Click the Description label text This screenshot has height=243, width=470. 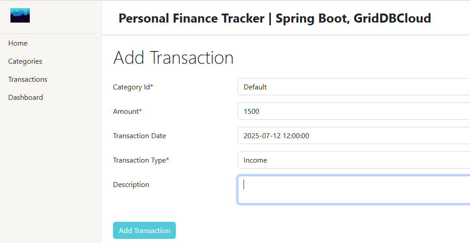pos(131,185)
